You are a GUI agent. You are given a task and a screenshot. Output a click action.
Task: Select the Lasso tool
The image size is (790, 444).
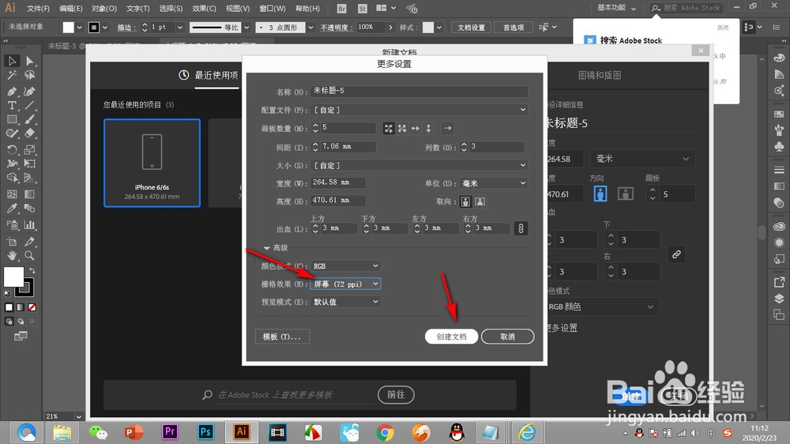(30, 76)
